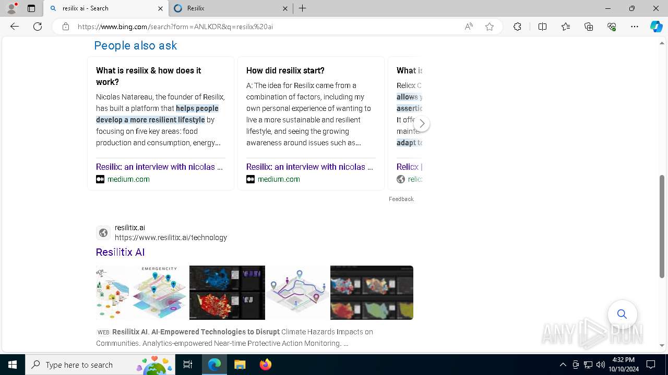Screen dimensions: 668x375
Task: Open blue and red US map thumbnail
Action: [x=227, y=293]
